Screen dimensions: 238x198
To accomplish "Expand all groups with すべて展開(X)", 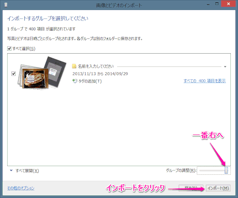I will pyautogui.click(x=27, y=170).
